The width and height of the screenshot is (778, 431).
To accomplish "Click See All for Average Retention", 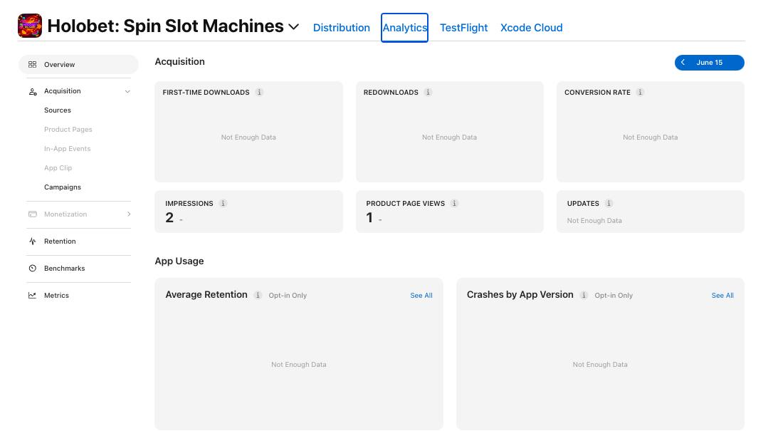I will coord(421,296).
